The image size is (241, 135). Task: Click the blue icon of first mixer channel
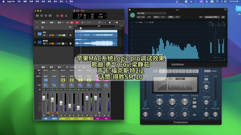pos(46,80)
